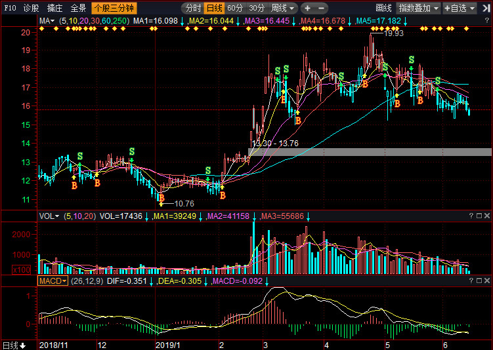493x350 pixels.
Task: Click the minus zoom-out button in toolbar
Action: 321,9
